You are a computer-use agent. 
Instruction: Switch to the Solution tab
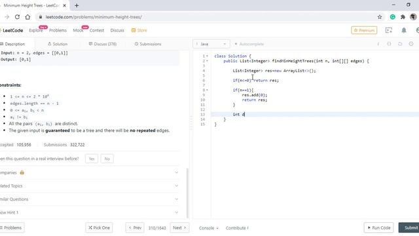point(58,44)
